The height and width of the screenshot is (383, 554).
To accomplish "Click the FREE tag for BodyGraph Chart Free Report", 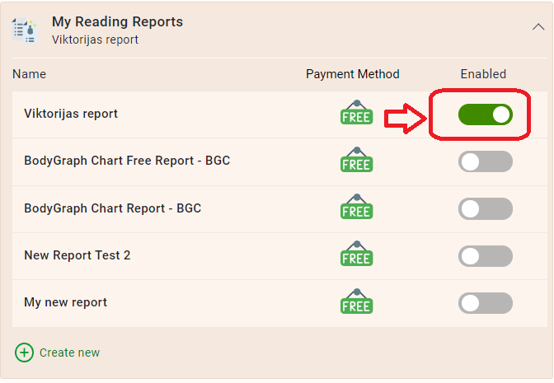I will click(x=356, y=160).
